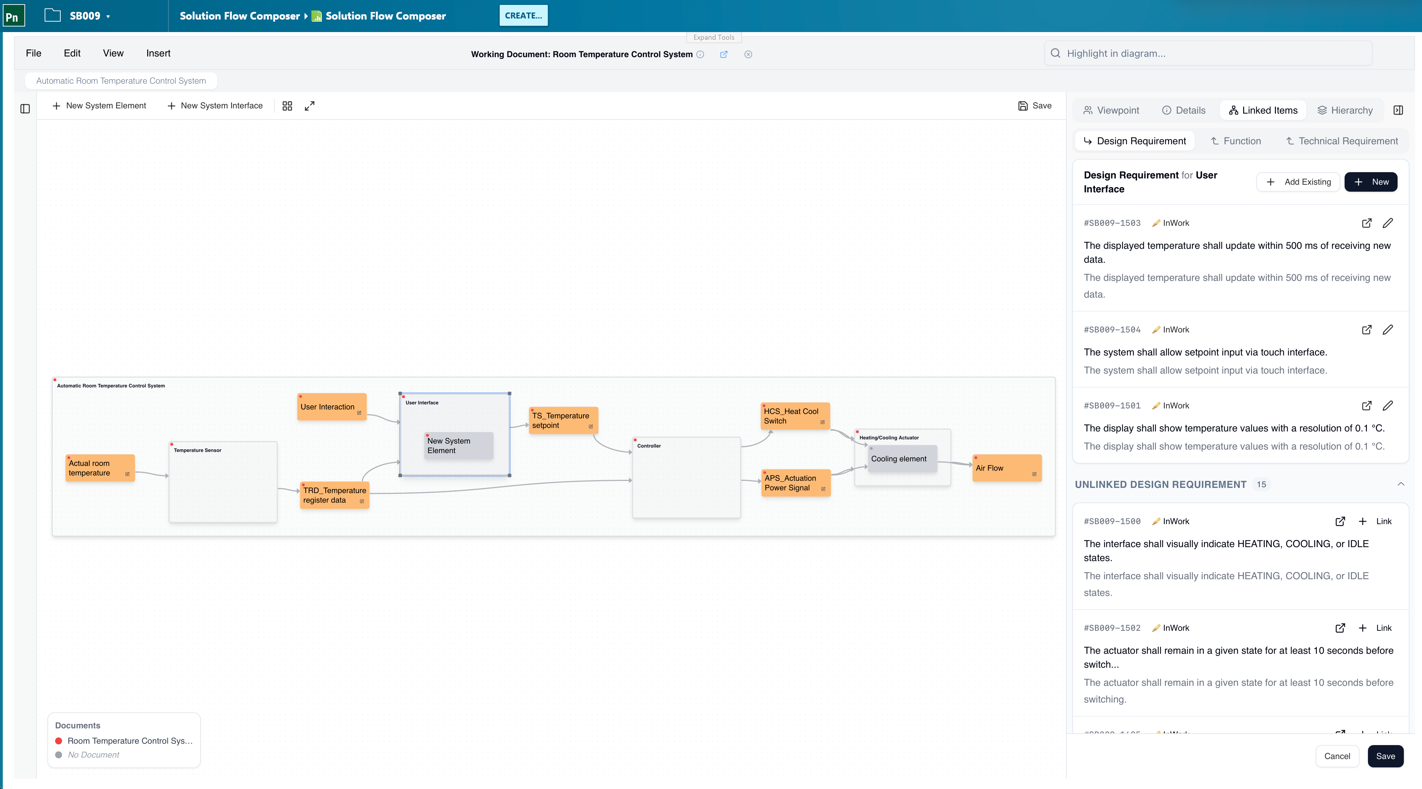Screen dimensions: 1422x789
Task: Click Expand Tools handle
Action: coord(714,38)
